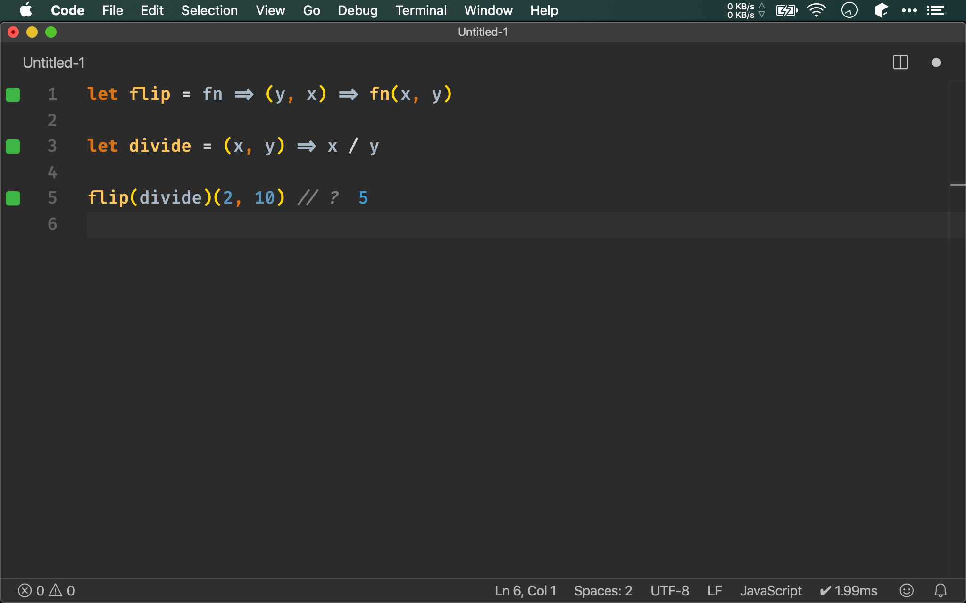Viewport: 966px width, 603px height.
Task: Open the Notification Center list icon
Action: pyautogui.click(x=935, y=10)
